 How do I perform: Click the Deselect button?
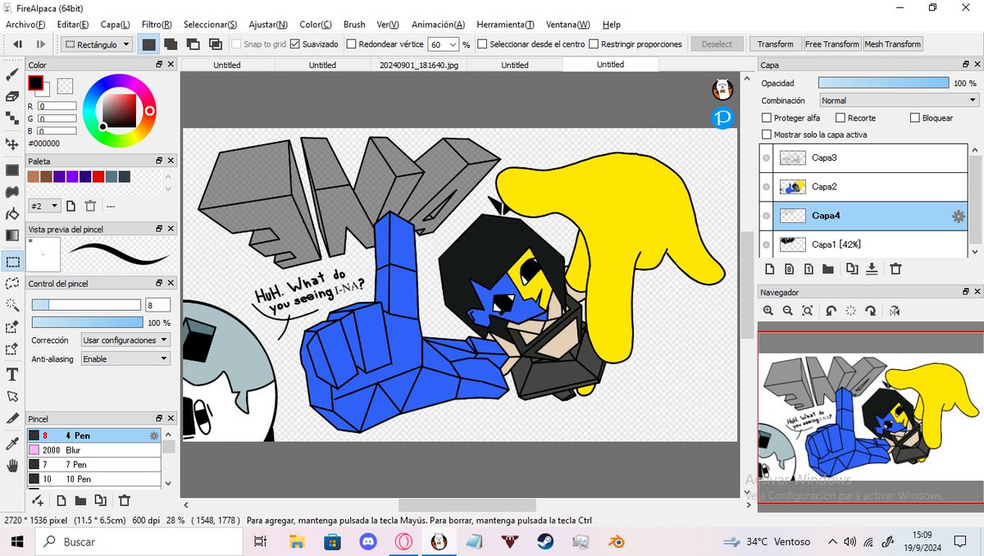coord(717,44)
